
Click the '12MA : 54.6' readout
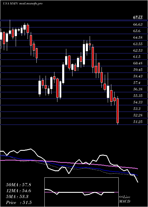coord(18,191)
